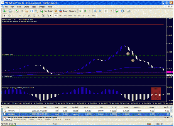Select the Fibonacci Retracement tool

(34, 16)
